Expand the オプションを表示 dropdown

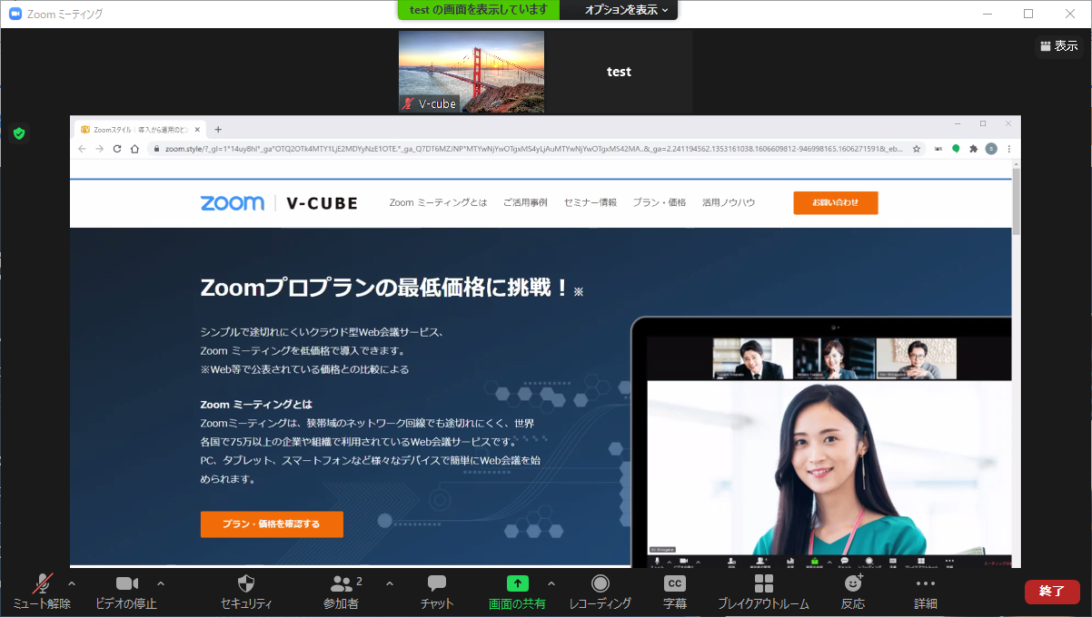click(x=626, y=10)
